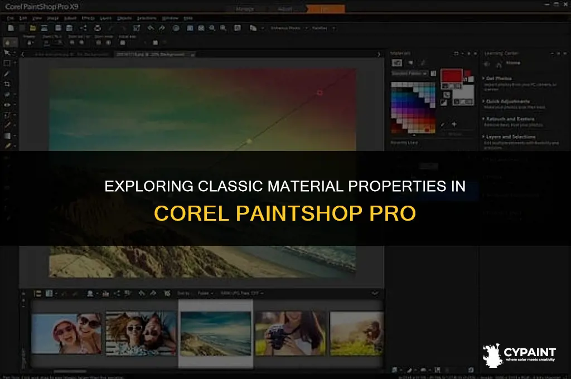Expand the Get Photos topic
Image resolution: width=571 pixels, height=379 pixels.
click(x=497, y=78)
